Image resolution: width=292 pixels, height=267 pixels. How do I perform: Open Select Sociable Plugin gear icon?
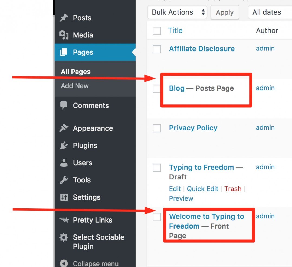point(63,237)
